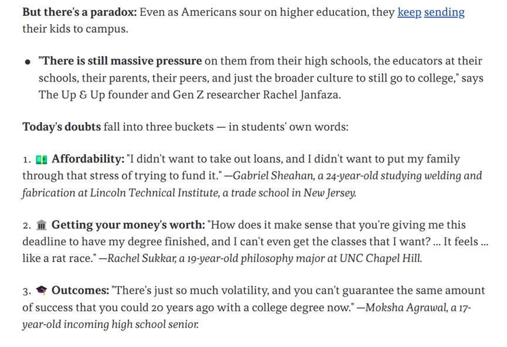The width and height of the screenshot is (507, 347).
Task: Click the italic name "Gabriel Sheahan"
Action: click(x=273, y=176)
